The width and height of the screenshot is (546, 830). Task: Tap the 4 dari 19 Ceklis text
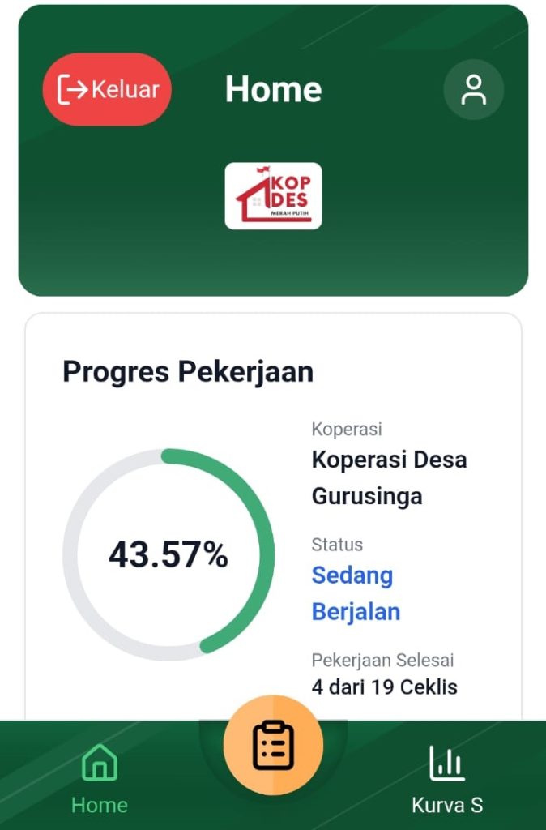(384, 687)
